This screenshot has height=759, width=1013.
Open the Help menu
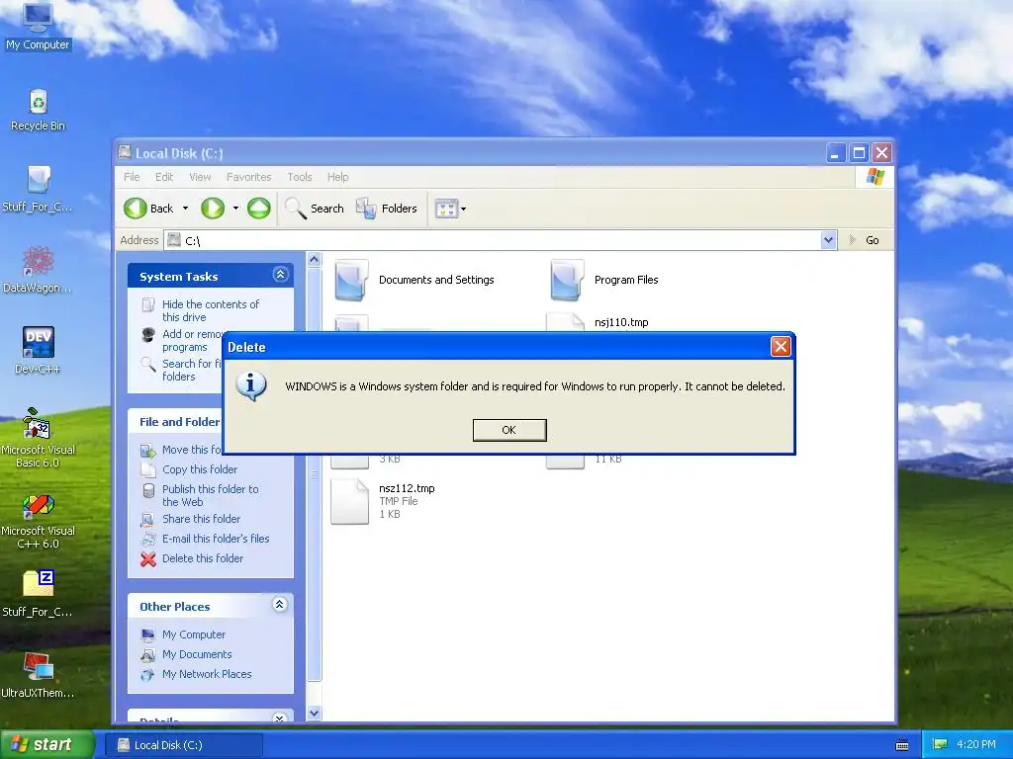click(338, 177)
